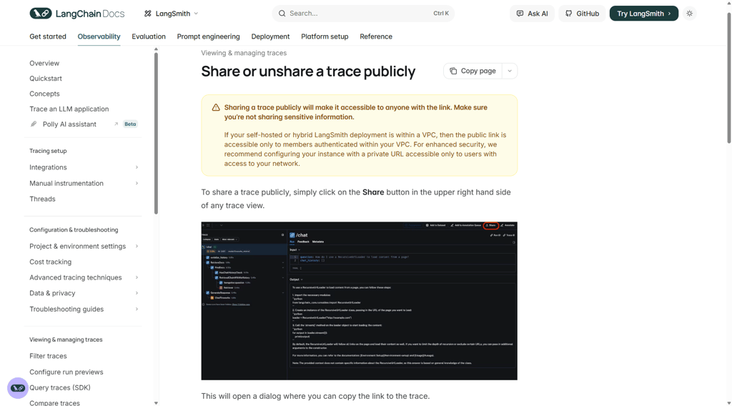Click the warning triangle icon
This screenshot has width=732, height=406.
point(216,107)
